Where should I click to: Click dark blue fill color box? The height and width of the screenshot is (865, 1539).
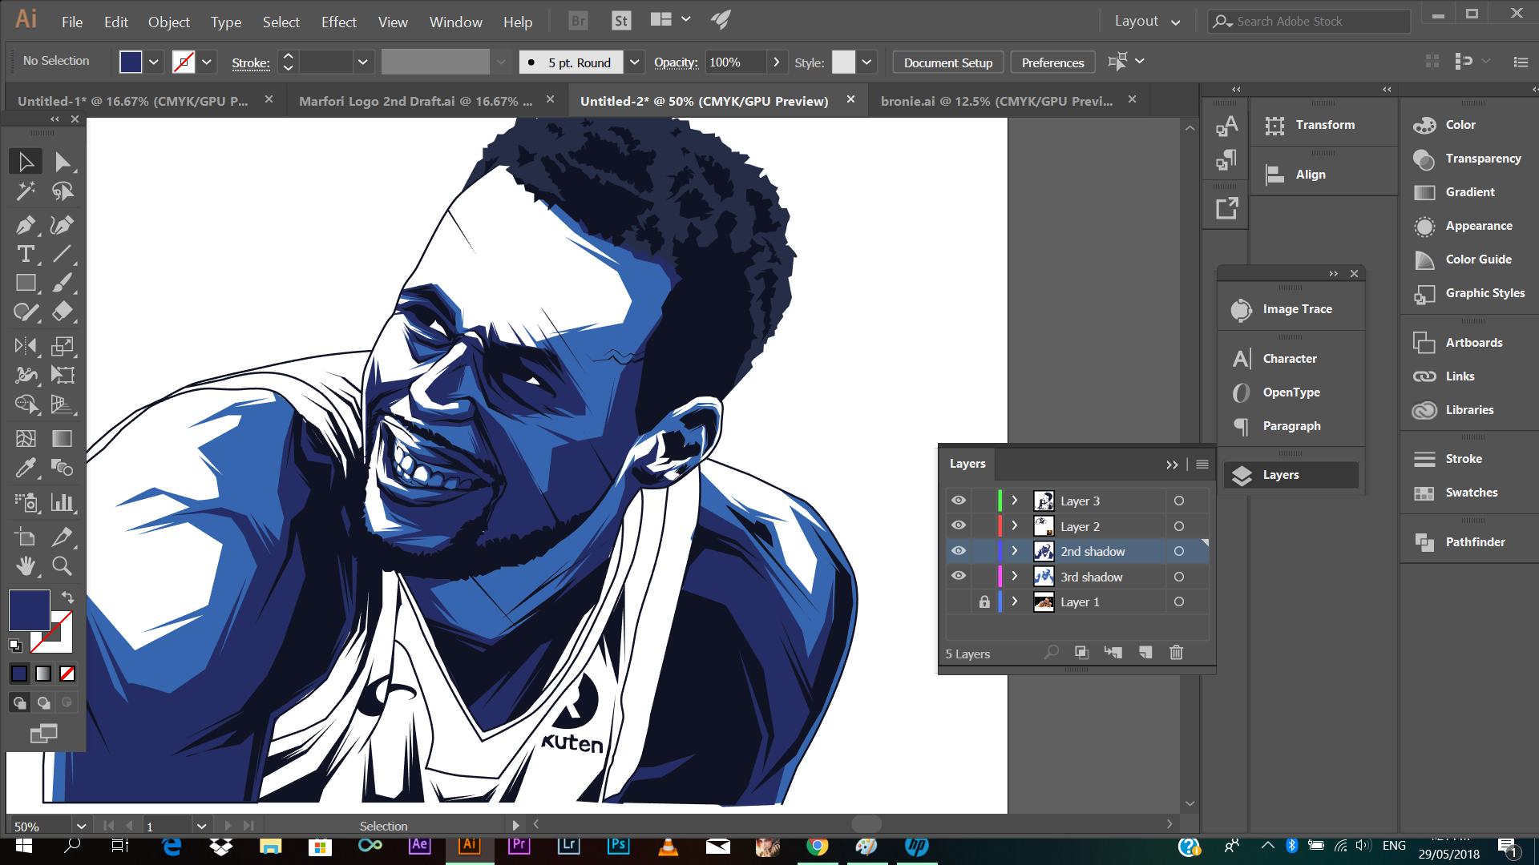click(x=30, y=610)
